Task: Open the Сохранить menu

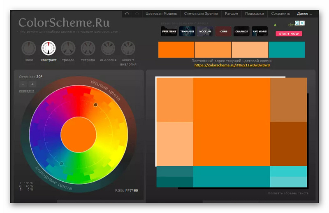Action: point(280,14)
